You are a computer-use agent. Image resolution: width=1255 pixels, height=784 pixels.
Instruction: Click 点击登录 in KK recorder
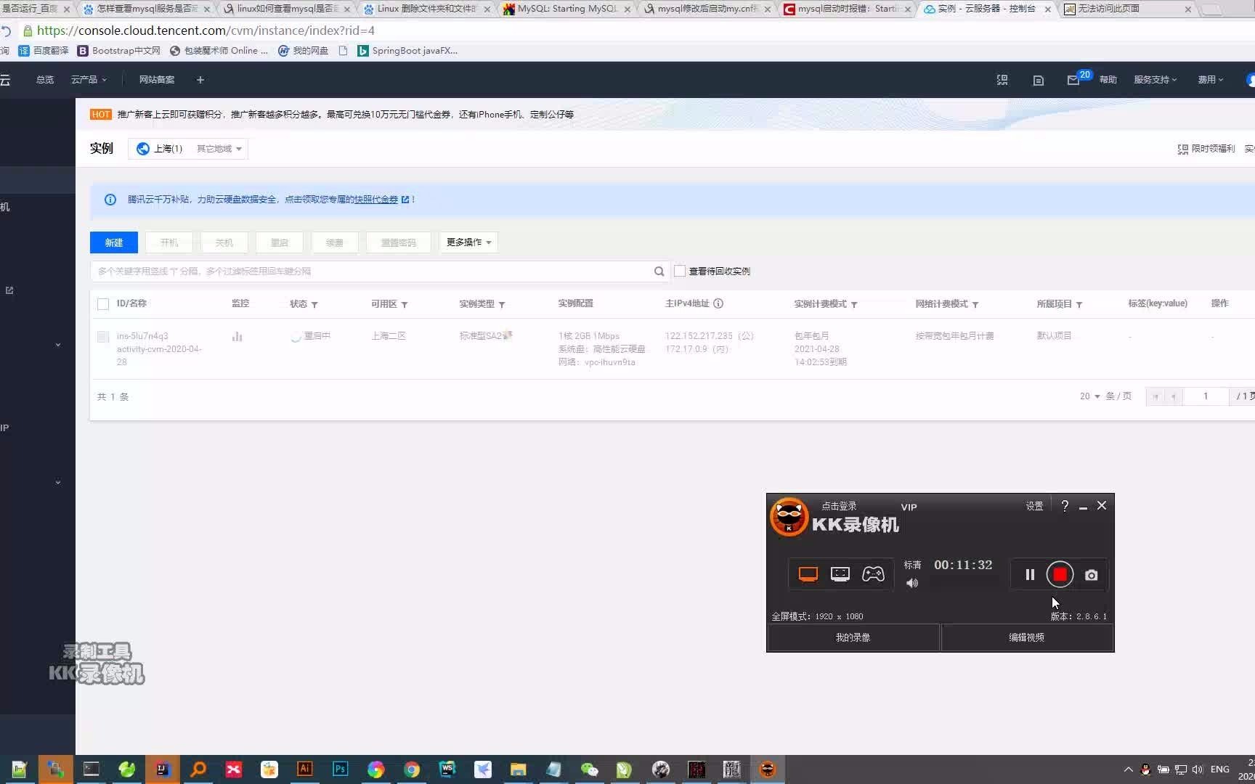click(x=839, y=506)
